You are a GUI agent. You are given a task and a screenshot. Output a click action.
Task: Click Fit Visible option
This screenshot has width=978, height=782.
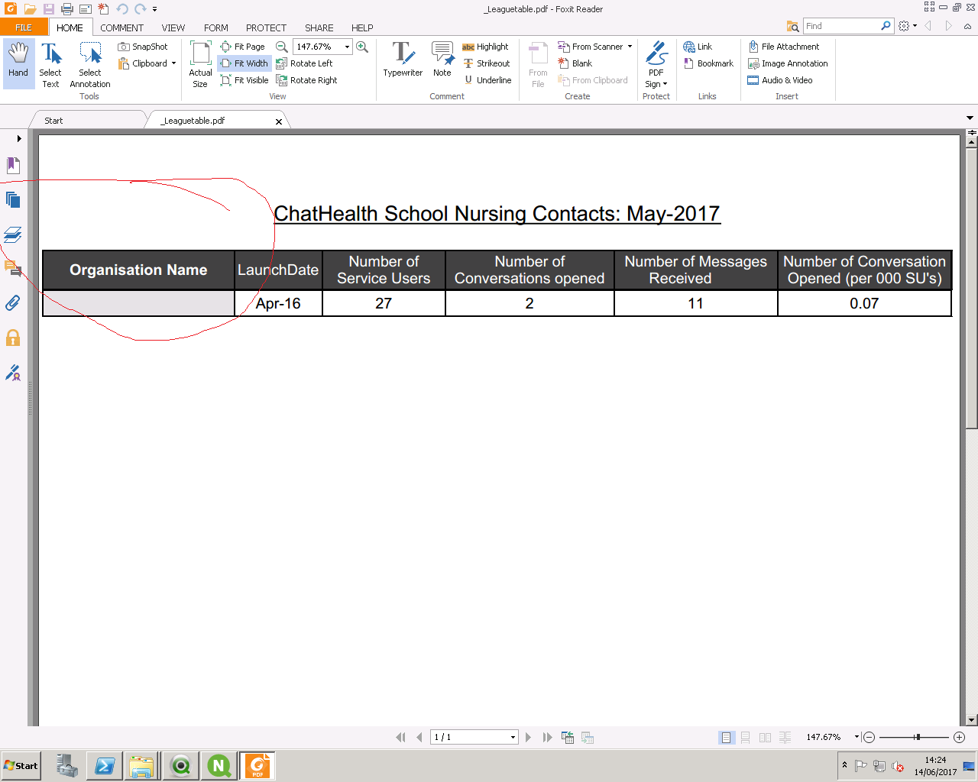[x=244, y=80]
